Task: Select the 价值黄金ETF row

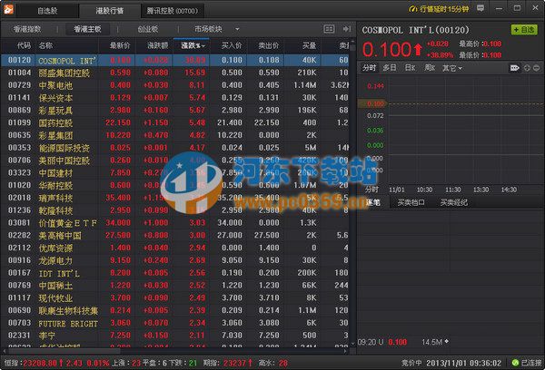Action: click(x=175, y=223)
